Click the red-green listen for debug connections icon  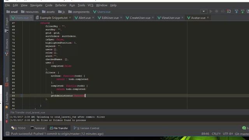point(229,11)
